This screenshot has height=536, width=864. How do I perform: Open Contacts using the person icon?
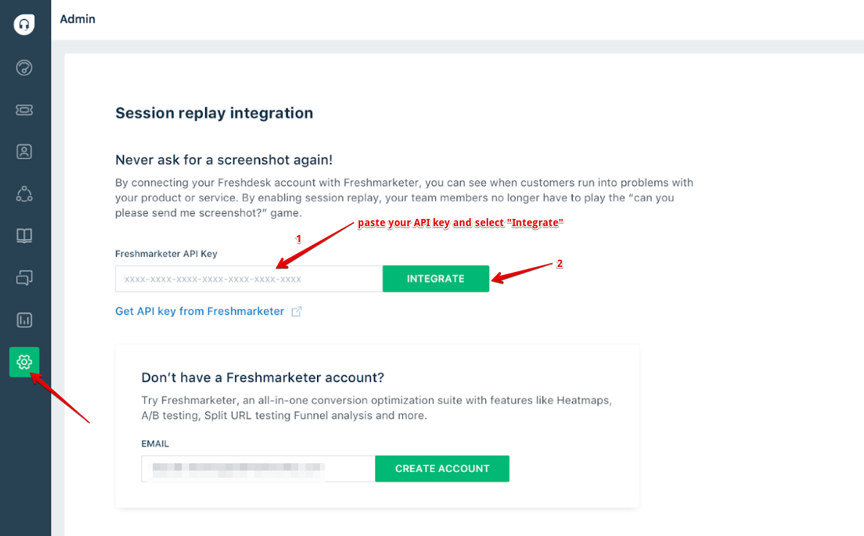24,151
